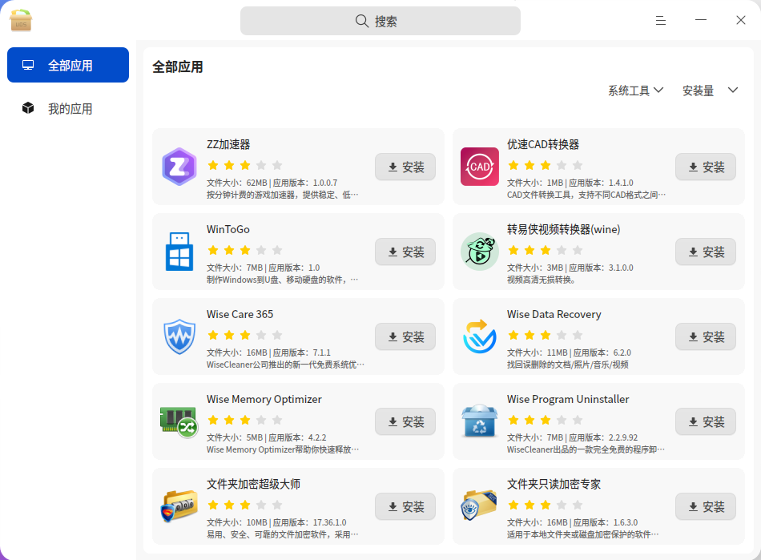Open the Wise Memory Optimizer title
Image resolution: width=761 pixels, height=560 pixels.
(x=264, y=399)
